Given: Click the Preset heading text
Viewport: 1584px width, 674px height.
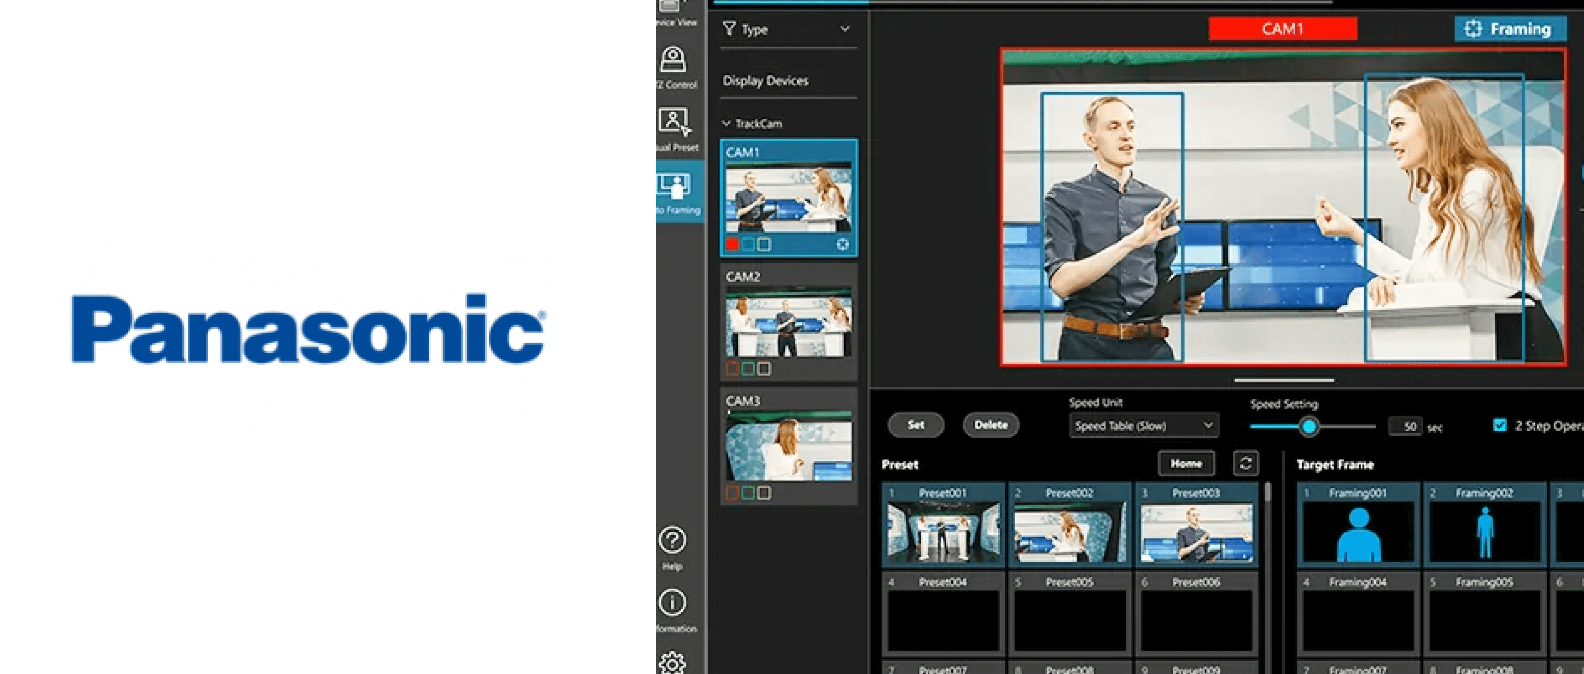Looking at the screenshot, I should pos(900,464).
